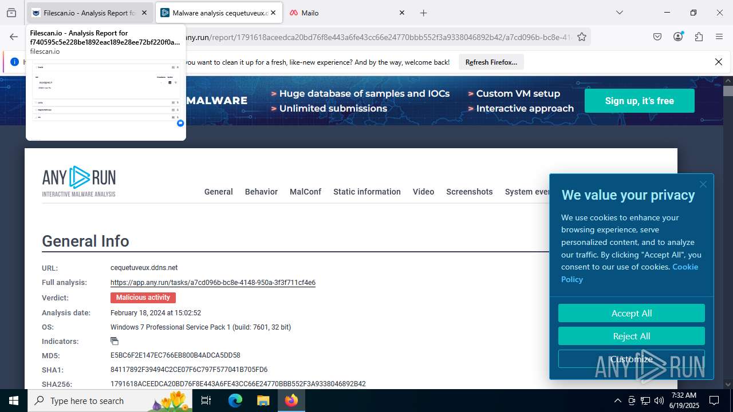The height and width of the screenshot is (412, 733).
Task: Click Accept All cookies button
Action: click(632, 313)
